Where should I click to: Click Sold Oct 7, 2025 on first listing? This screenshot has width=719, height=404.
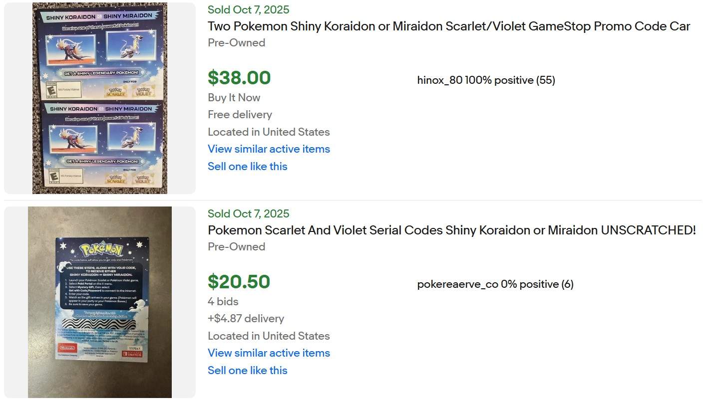click(248, 9)
